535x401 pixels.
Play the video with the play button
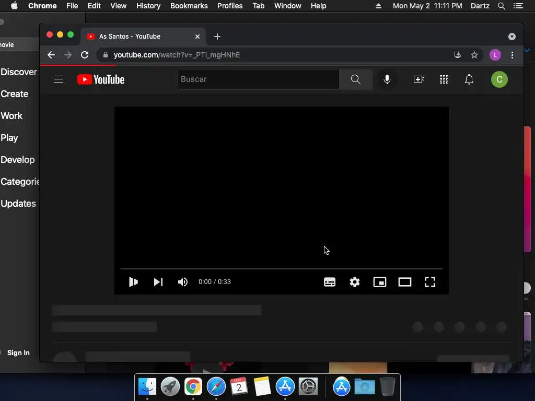click(133, 282)
